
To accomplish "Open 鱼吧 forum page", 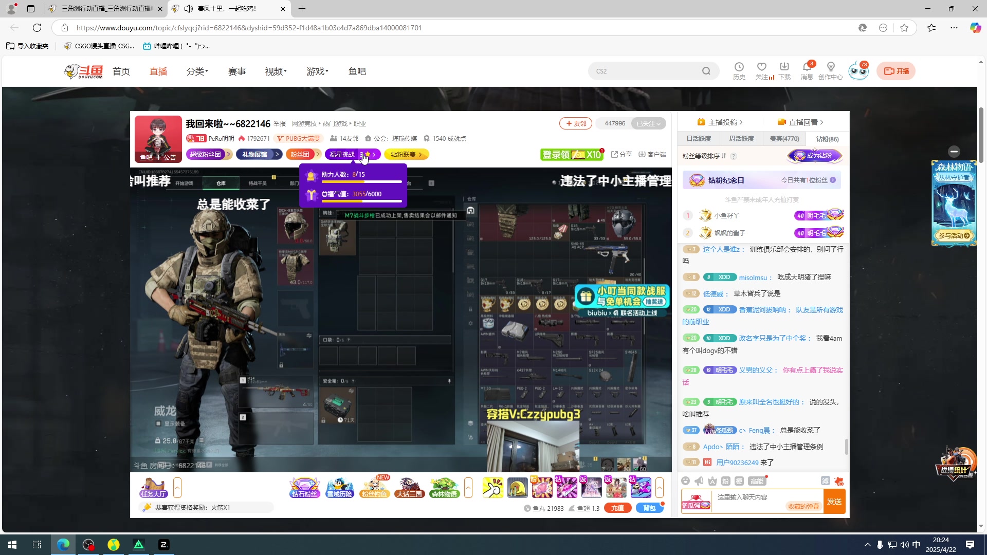I will pyautogui.click(x=357, y=71).
